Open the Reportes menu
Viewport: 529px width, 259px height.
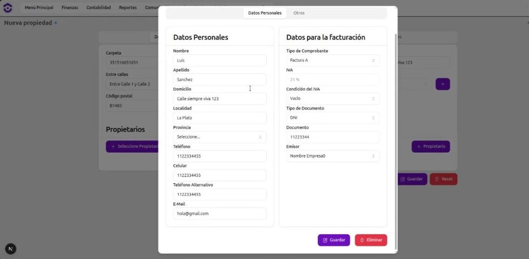128,8
